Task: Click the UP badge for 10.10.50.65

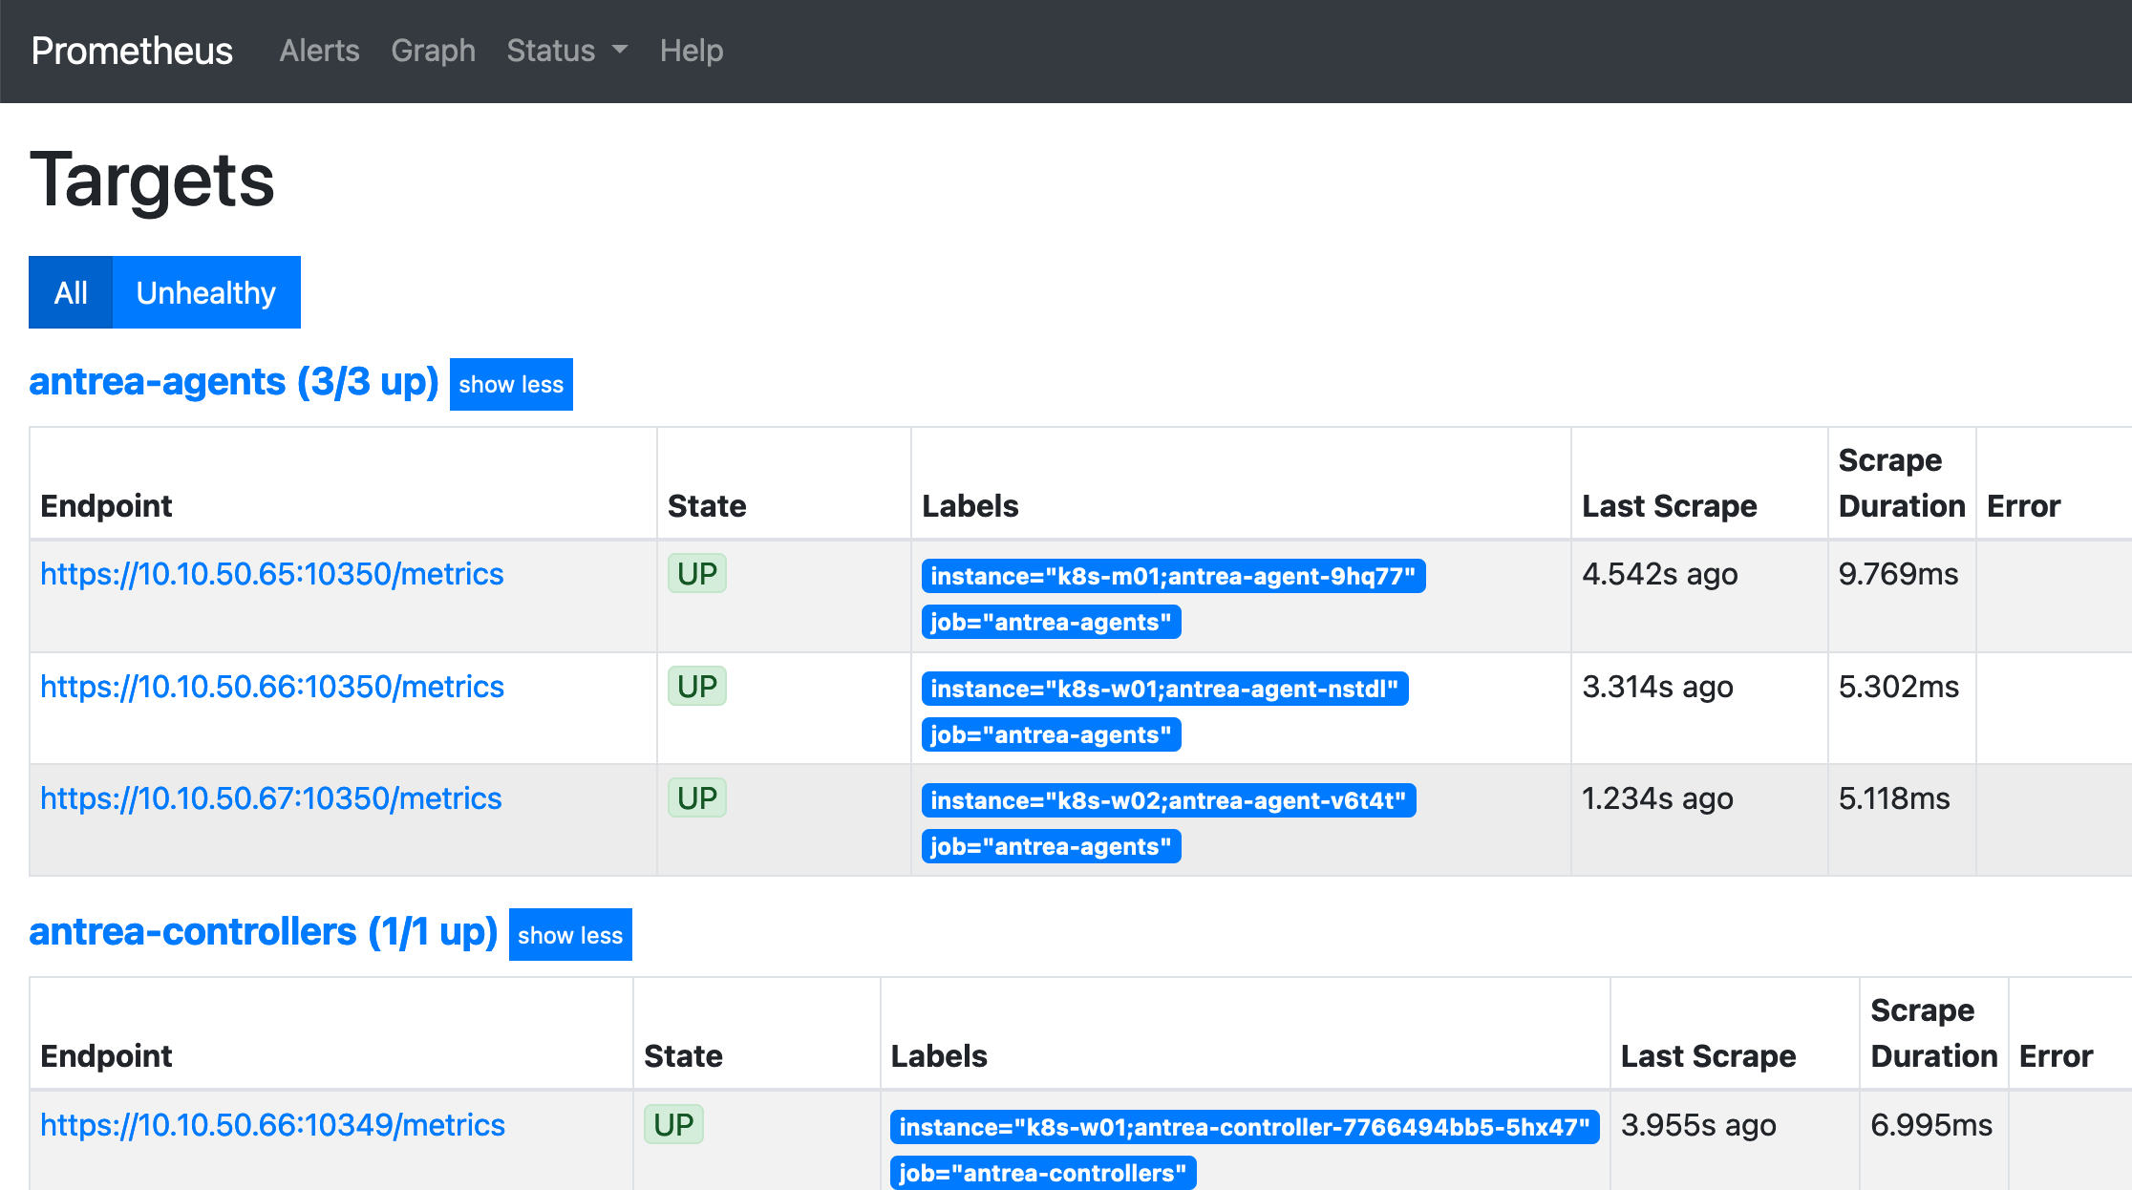Action: point(697,574)
